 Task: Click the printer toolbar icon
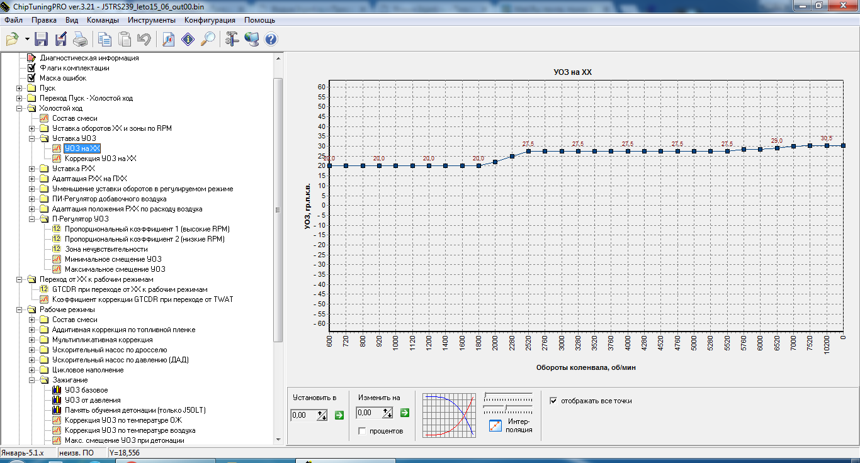coord(81,39)
